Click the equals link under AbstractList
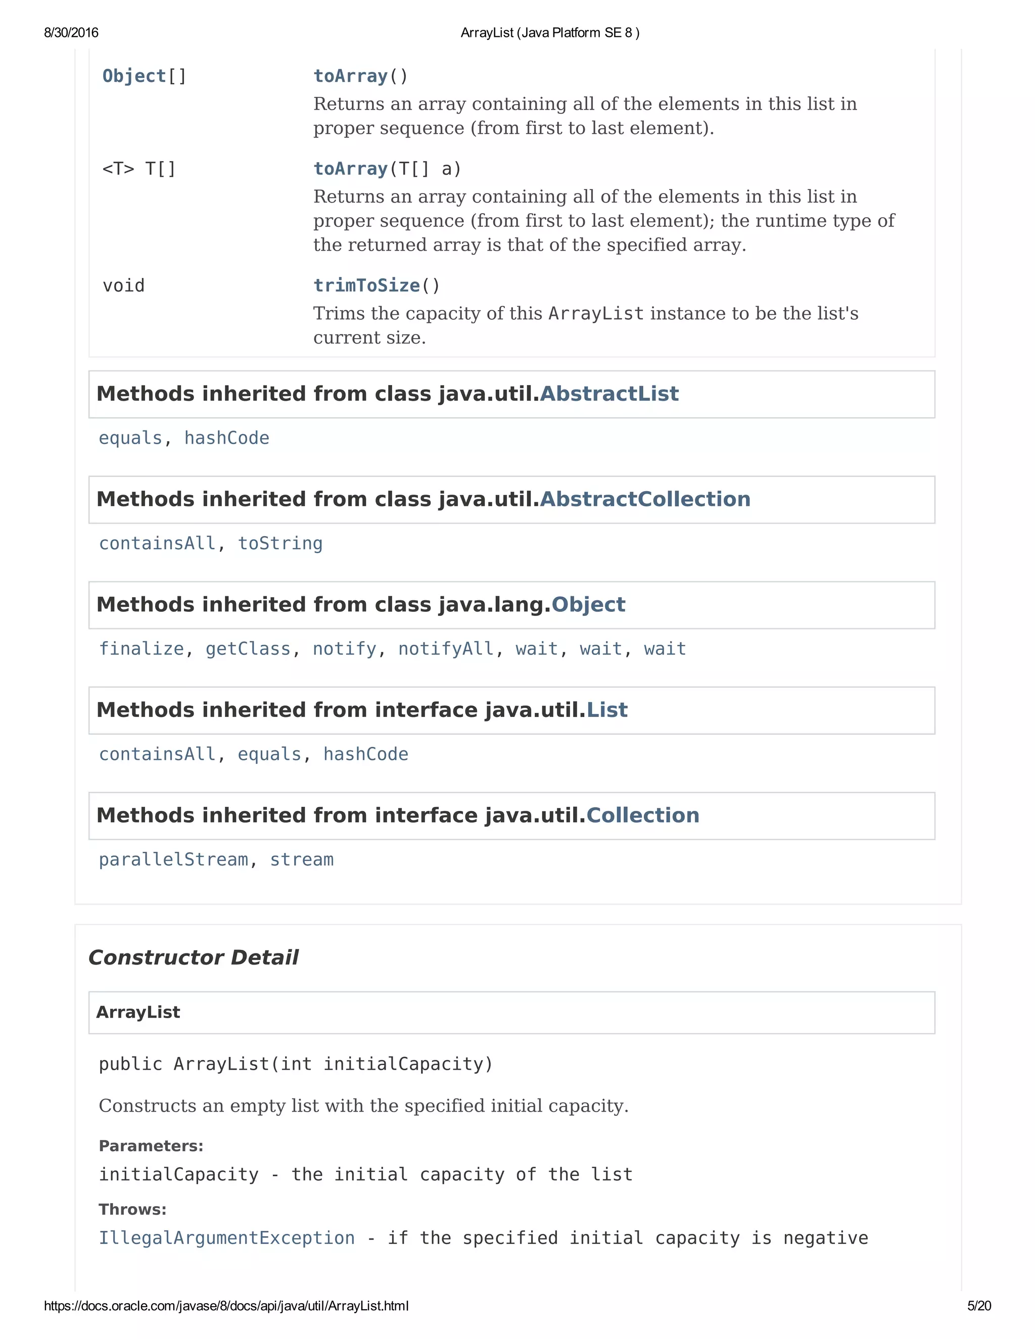 pos(130,439)
